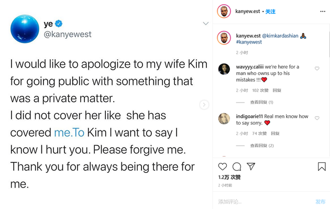Like the indigoarie11 comment heart

pos(317,118)
